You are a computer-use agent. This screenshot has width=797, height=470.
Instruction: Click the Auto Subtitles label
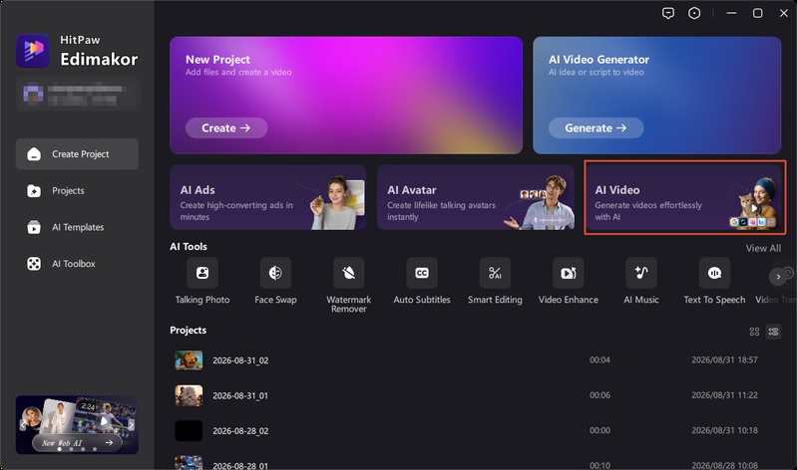[x=422, y=300]
